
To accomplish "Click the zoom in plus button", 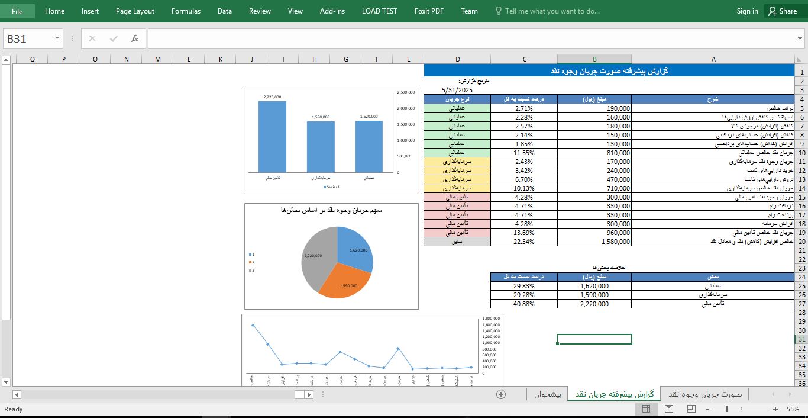I will 775,409.
